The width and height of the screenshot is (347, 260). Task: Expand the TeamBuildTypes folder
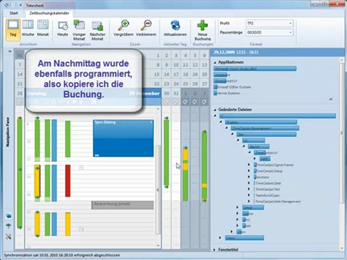249,195
